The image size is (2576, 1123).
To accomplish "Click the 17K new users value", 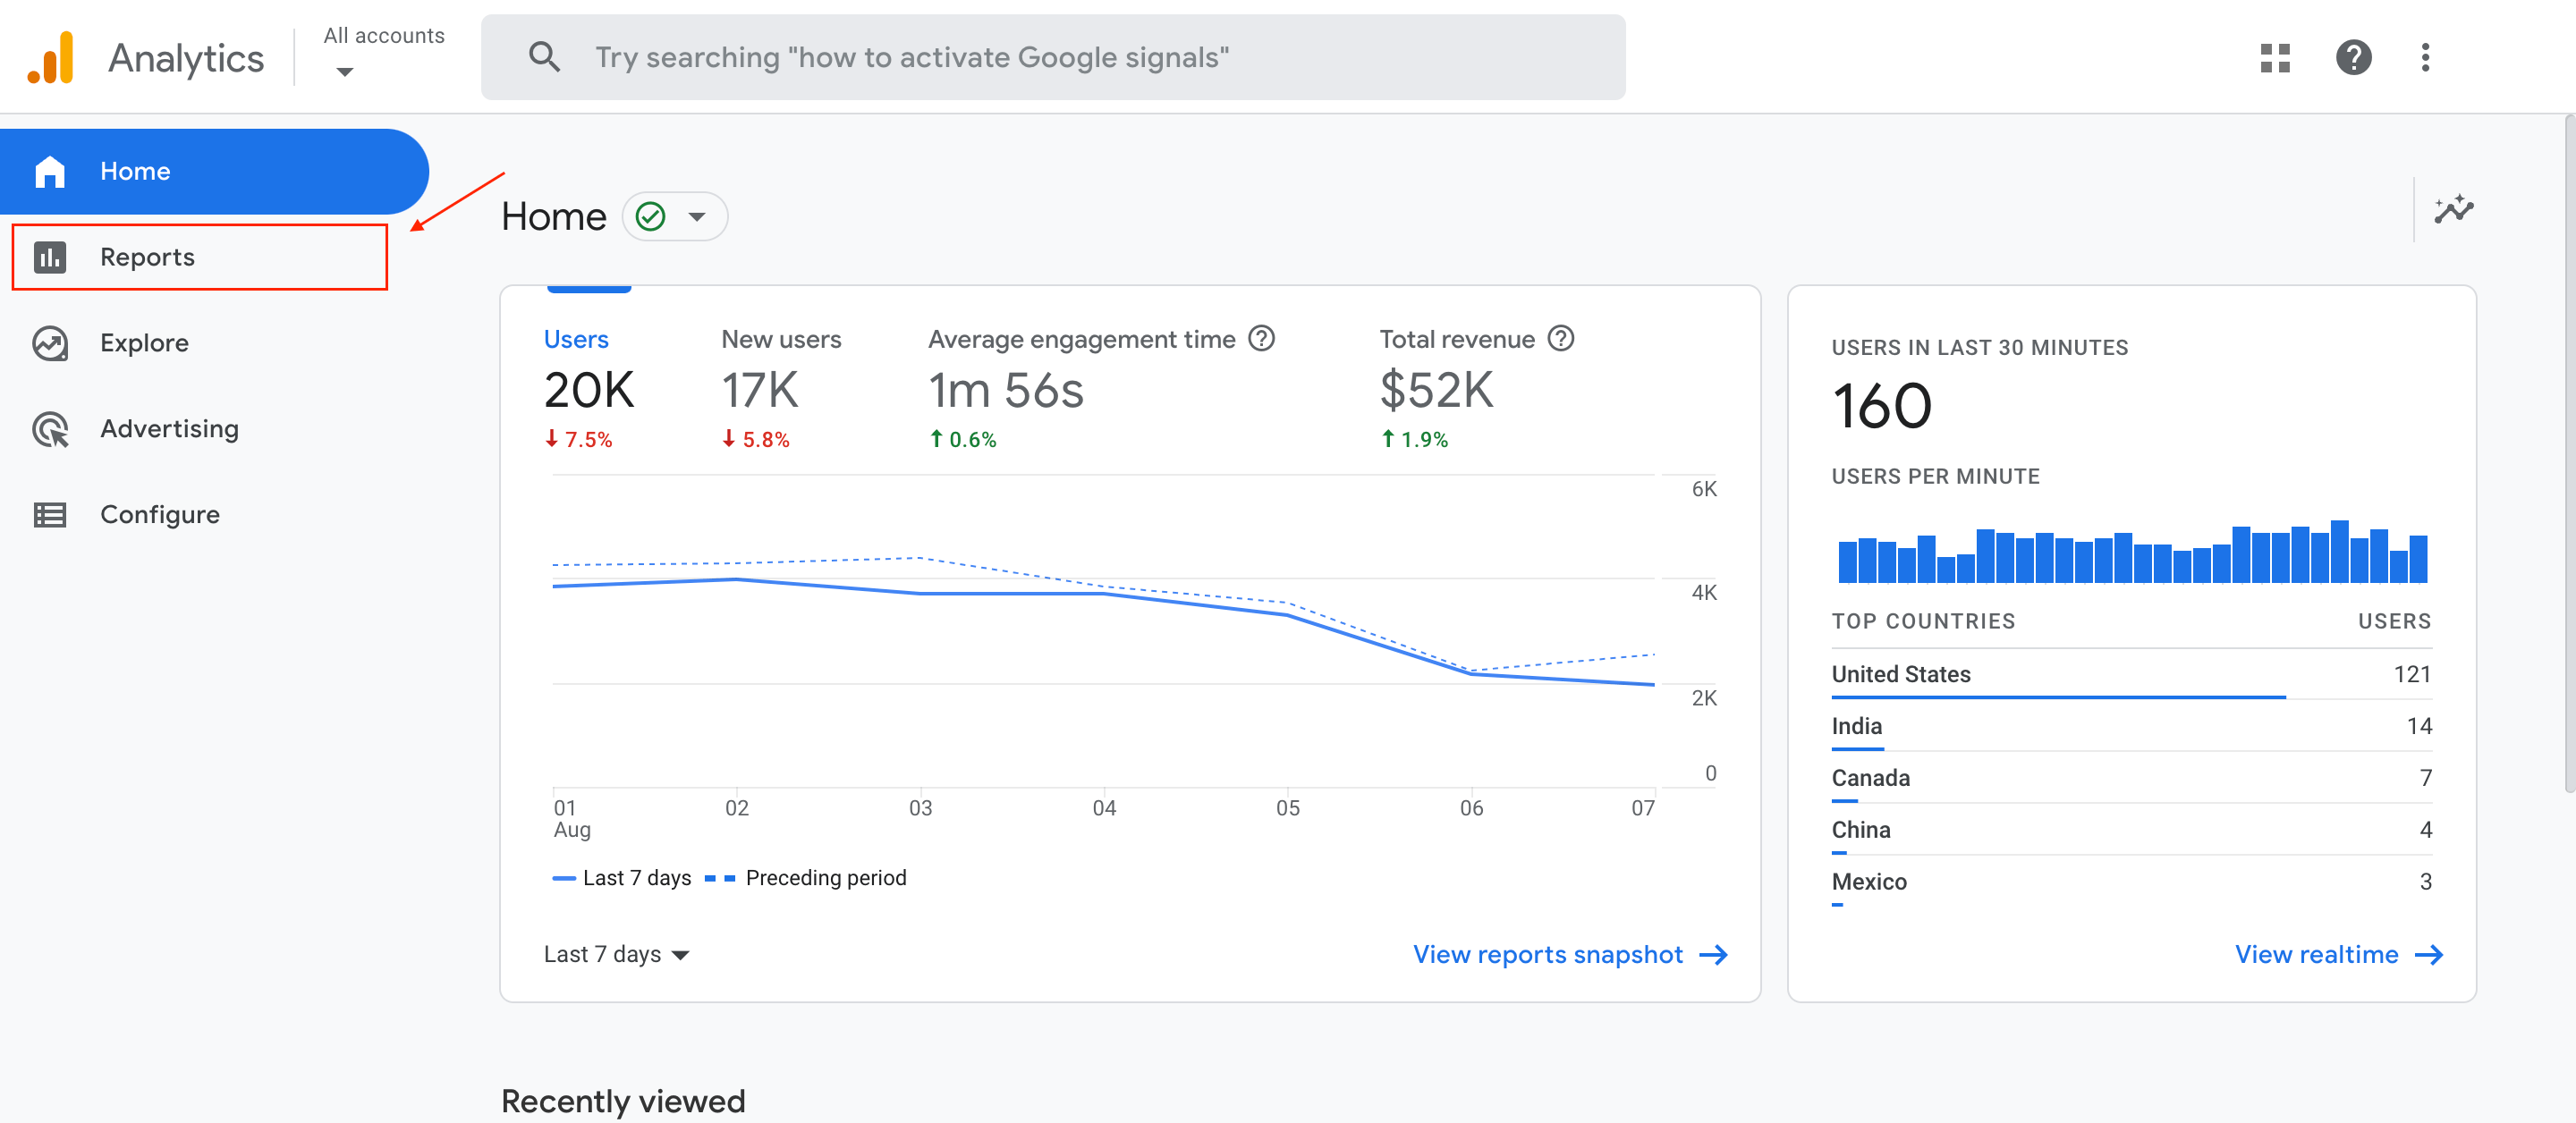I will pos(760,390).
